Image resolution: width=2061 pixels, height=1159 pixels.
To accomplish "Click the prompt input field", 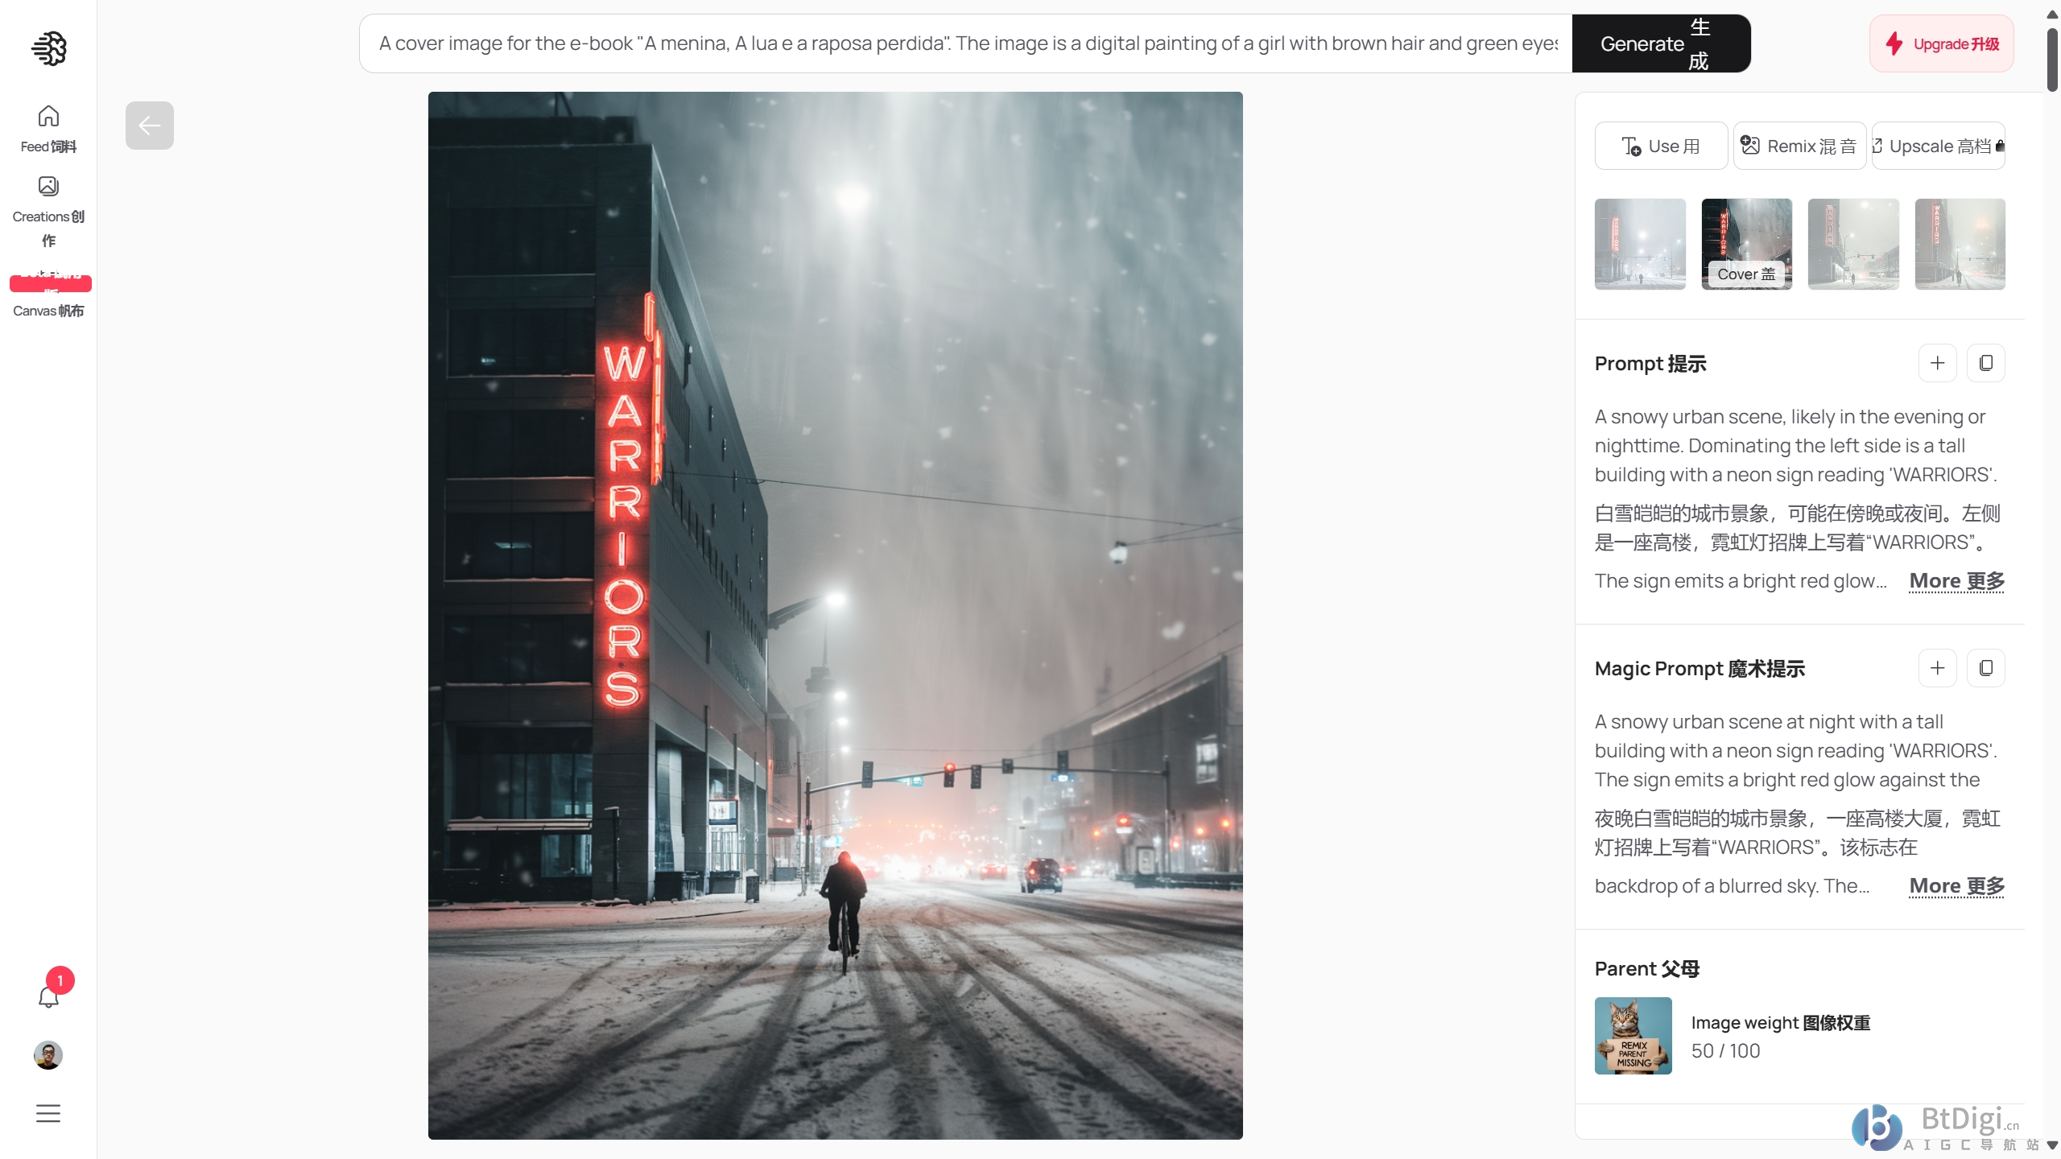I will tap(966, 43).
